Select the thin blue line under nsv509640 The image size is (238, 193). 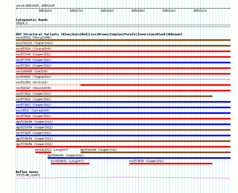123,79
